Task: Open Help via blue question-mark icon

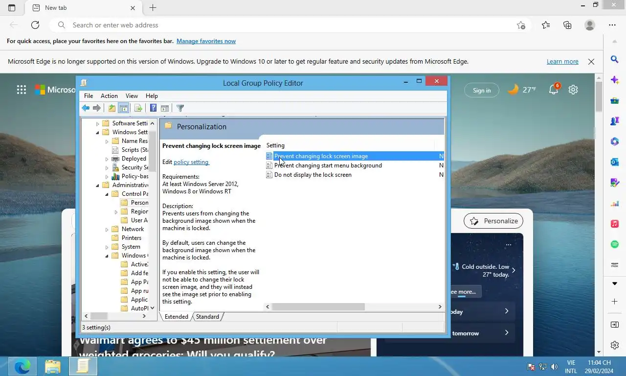Action: (153, 108)
